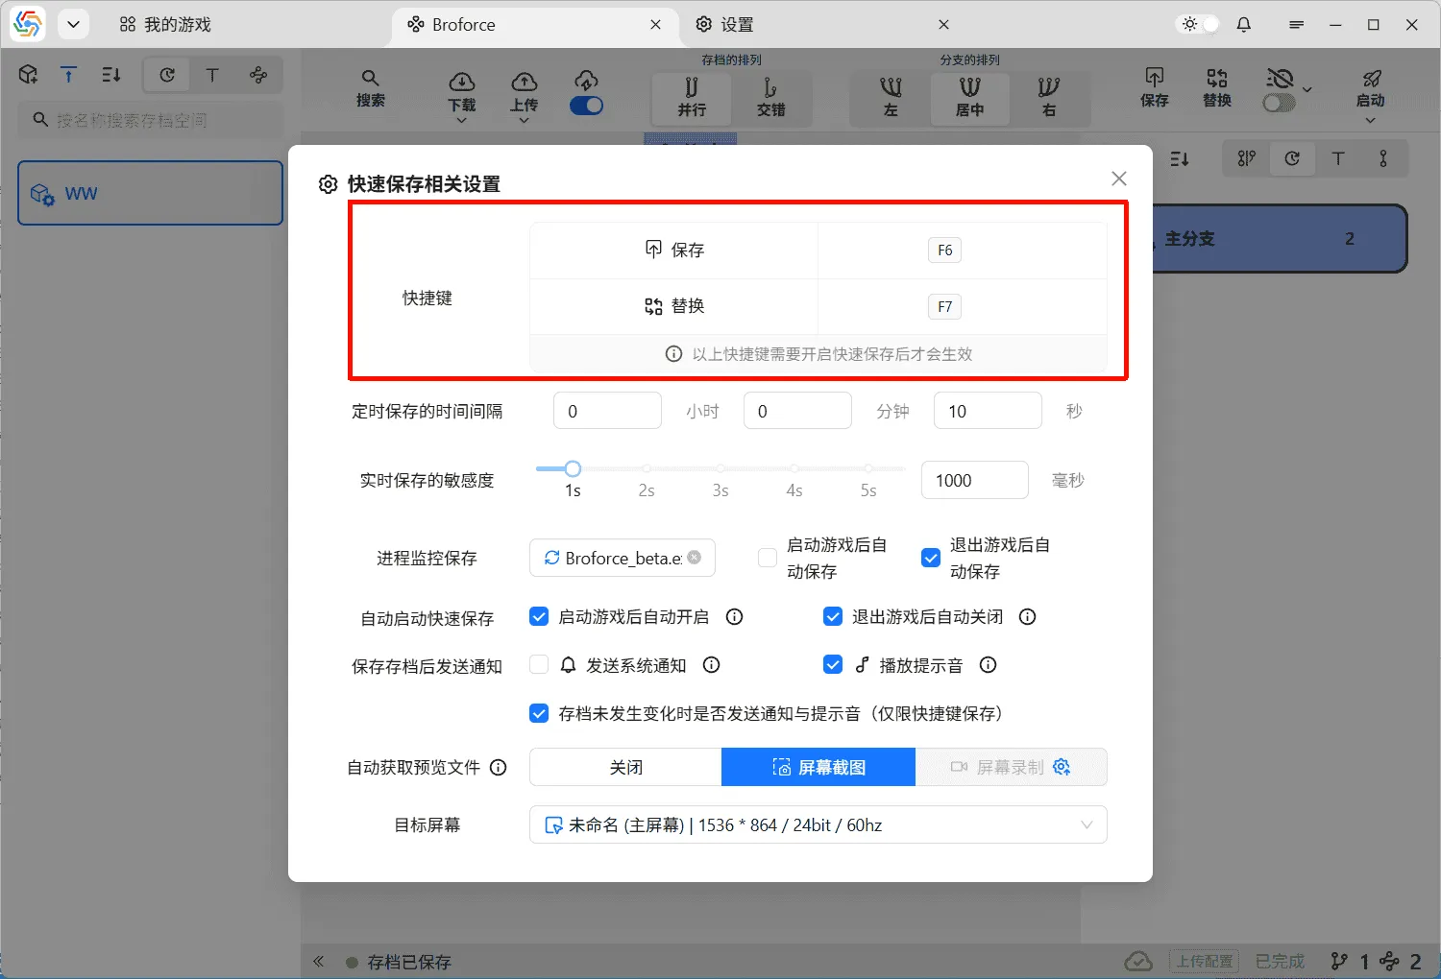Disable the 播放提示音 checkbox

833,664
